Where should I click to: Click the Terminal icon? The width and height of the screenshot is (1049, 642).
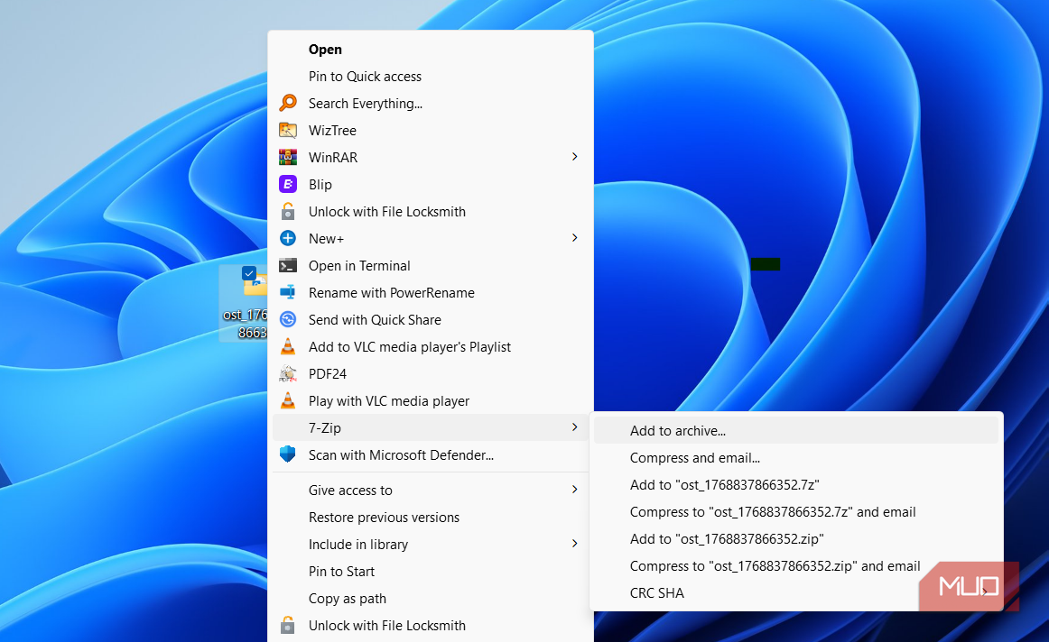tap(288, 265)
